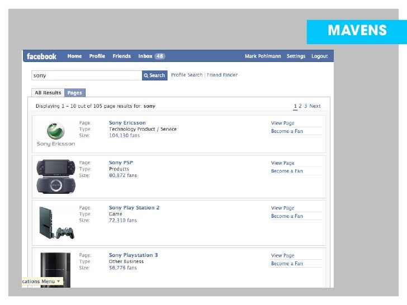Viewport: 407px width, 305px height.
Task: Become a Fan of Sony Ericsson
Action: (x=287, y=131)
